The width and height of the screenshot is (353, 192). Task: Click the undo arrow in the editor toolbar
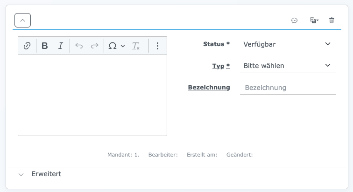pos(79,46)
